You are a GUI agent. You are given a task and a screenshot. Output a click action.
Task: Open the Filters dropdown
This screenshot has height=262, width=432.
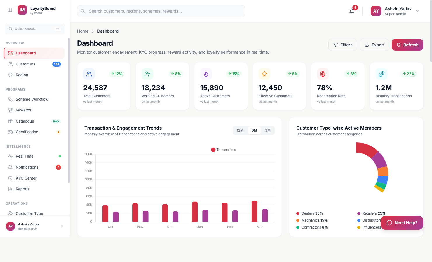[x=343, y=45]
